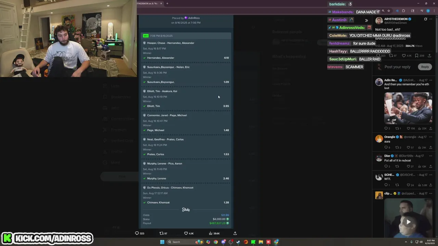
Task: Share icon beside the 206 bookmark count
Action: pyautogui.click(x=429, y=55)
